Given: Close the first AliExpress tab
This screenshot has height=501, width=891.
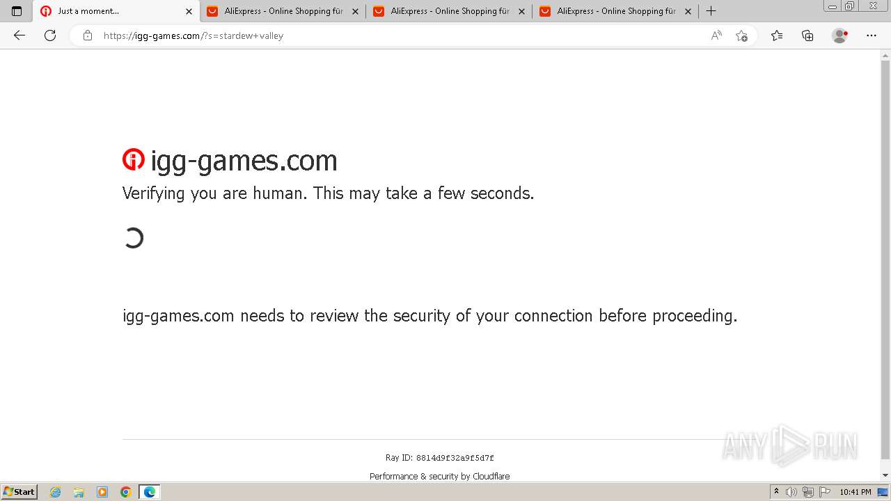Looking at the screenshot, I should click(x=355, y=11).
